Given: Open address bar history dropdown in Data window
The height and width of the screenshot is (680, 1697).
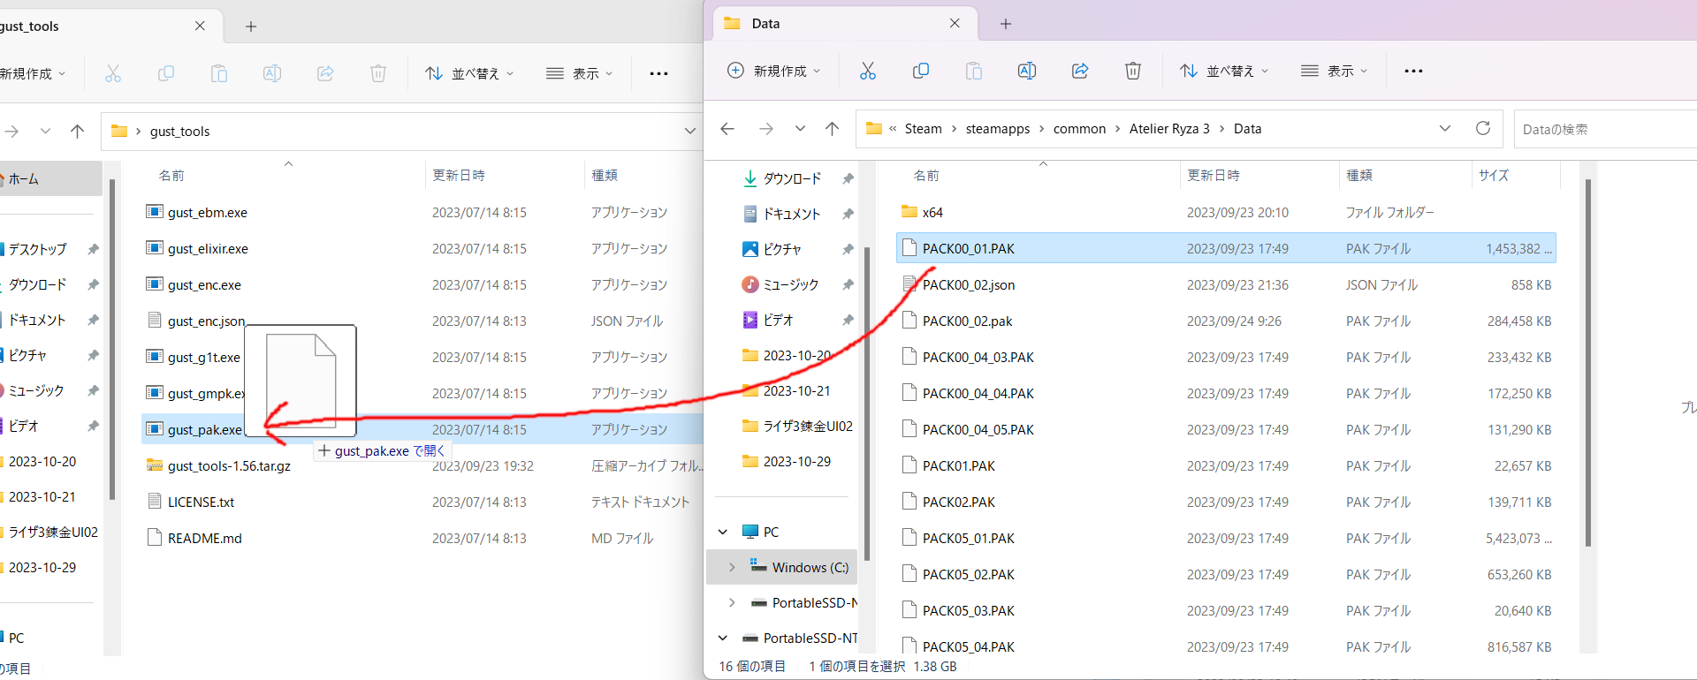Looking at the screenshot, I should click(1444, 128).
